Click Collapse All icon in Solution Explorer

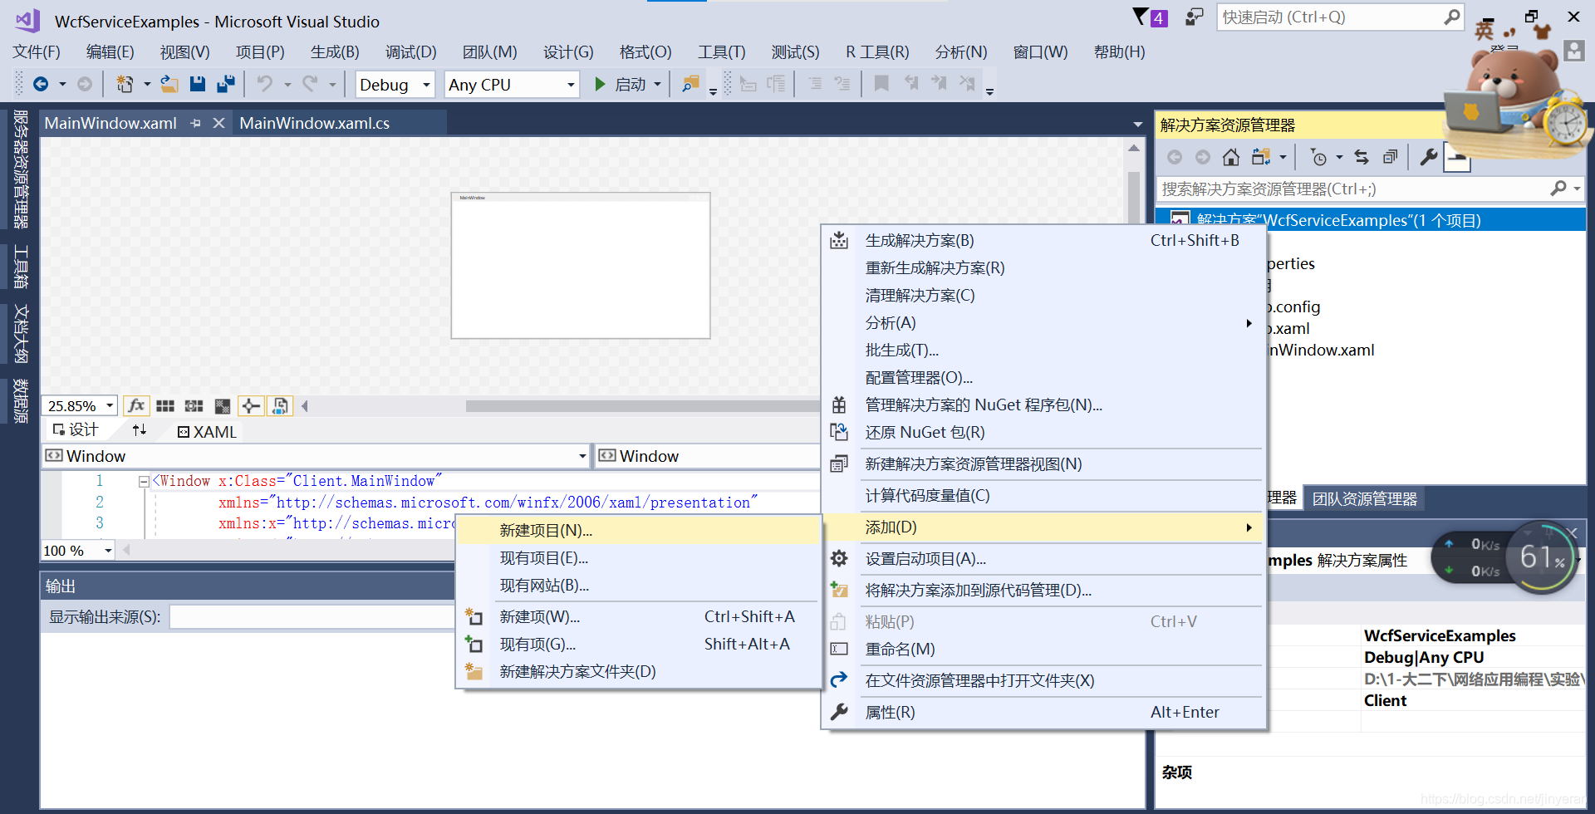(1390, 157)
